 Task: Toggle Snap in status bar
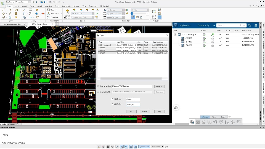103,147
